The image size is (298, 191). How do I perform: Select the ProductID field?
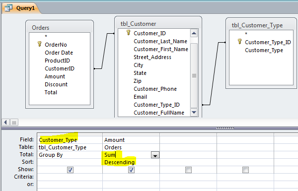(x=57, y=61)
